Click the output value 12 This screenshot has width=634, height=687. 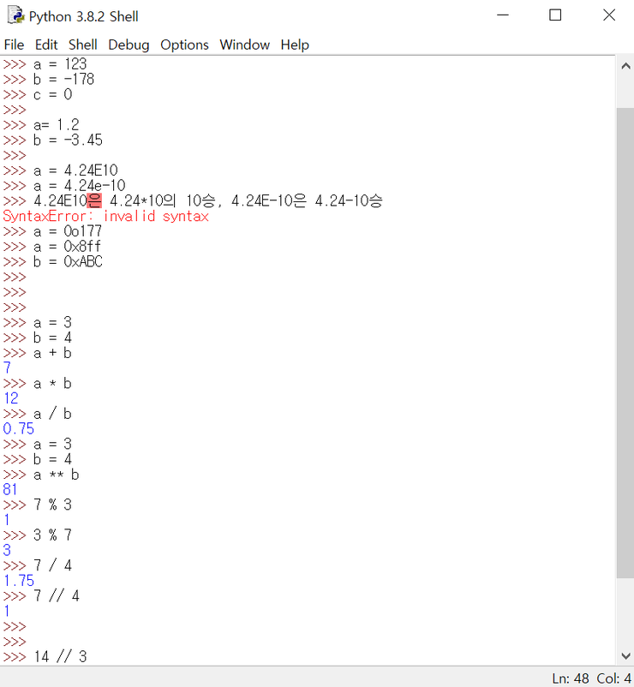coord(11,398)
